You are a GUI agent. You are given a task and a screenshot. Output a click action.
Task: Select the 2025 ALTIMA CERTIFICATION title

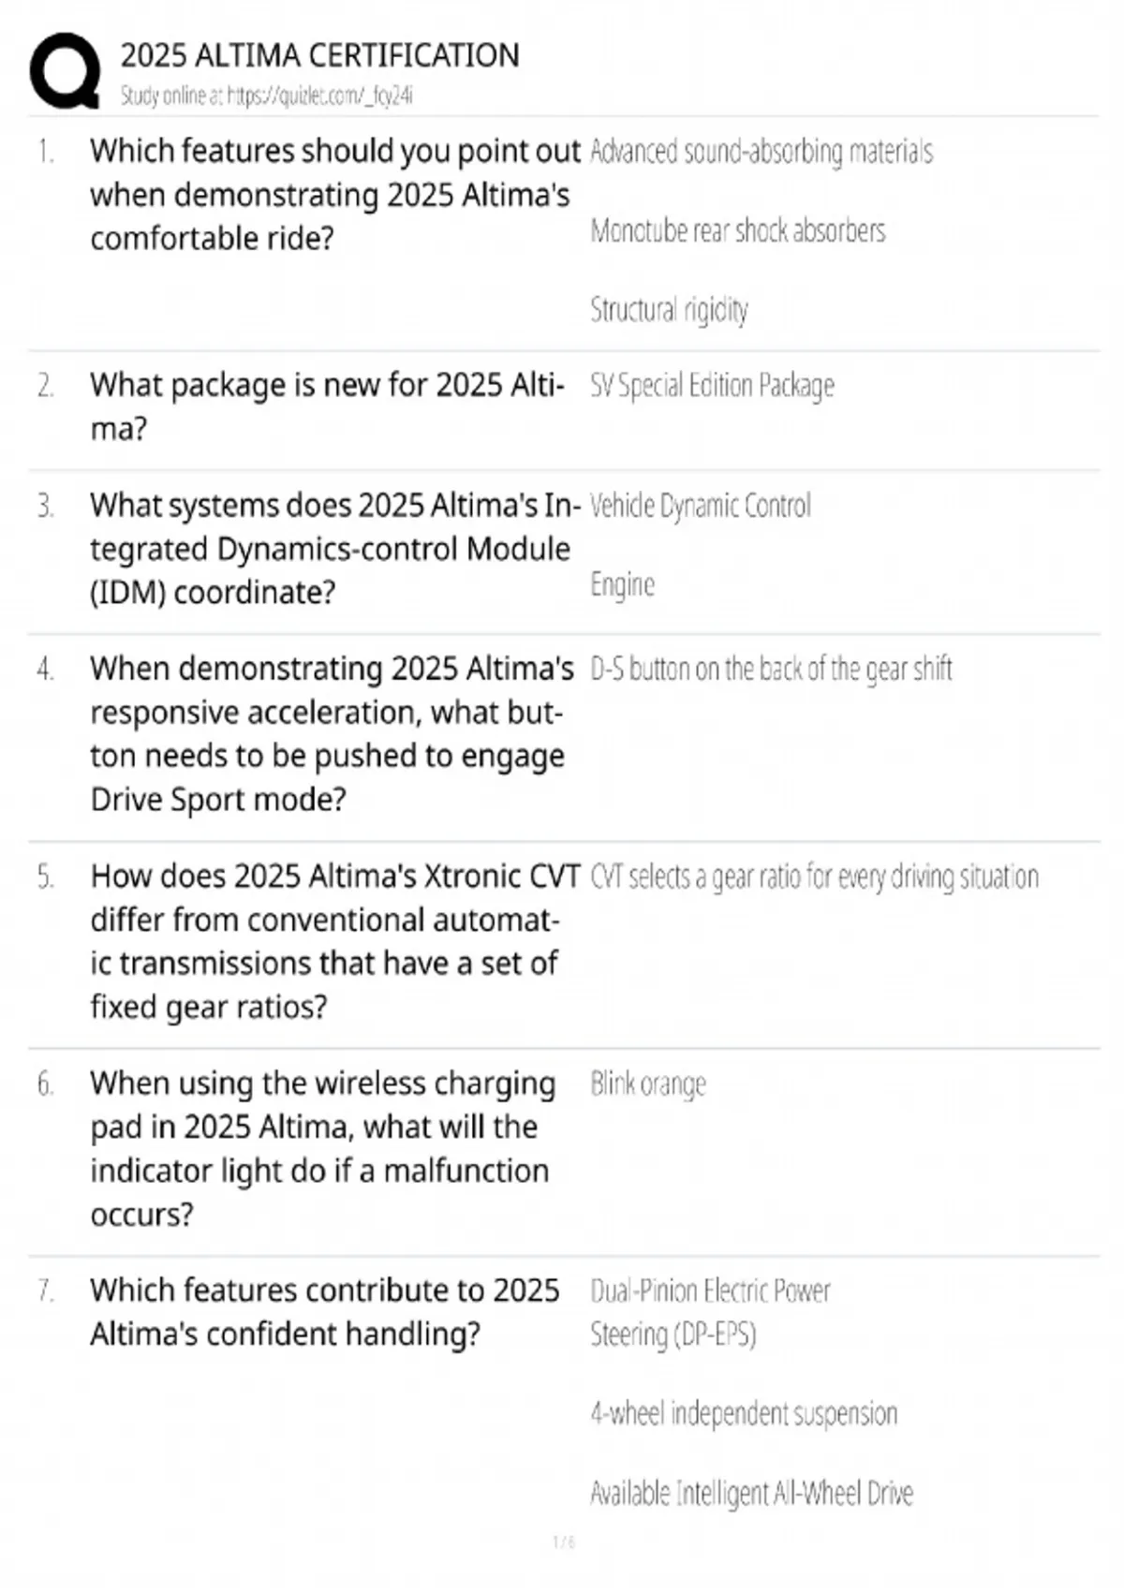point(319,55)
